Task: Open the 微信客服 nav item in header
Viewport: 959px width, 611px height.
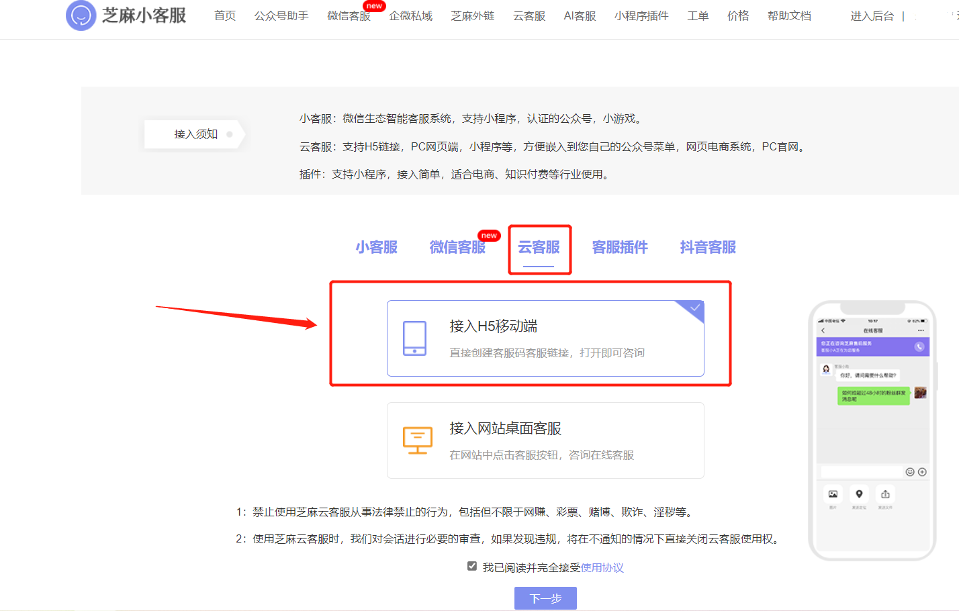Action: tap(349, 15)
